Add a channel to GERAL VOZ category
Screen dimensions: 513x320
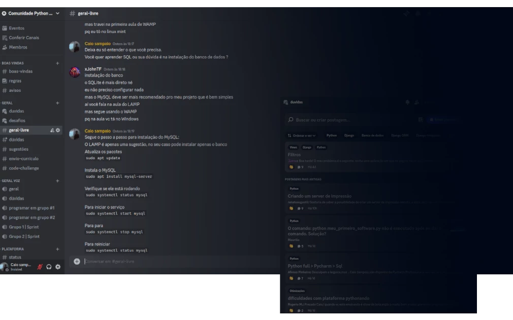click(57, 181)
